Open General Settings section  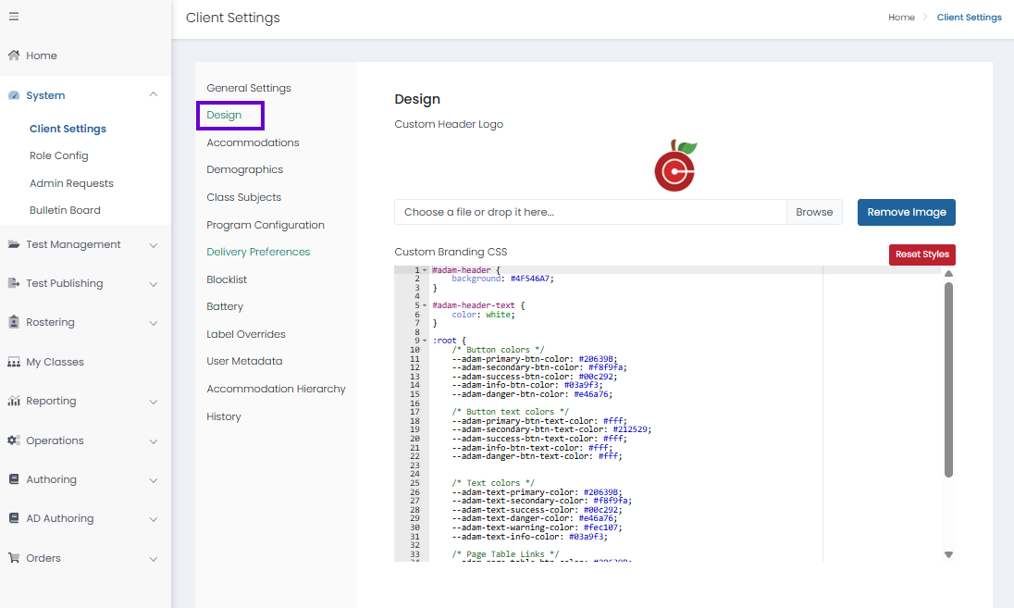(x=248, y=88)
